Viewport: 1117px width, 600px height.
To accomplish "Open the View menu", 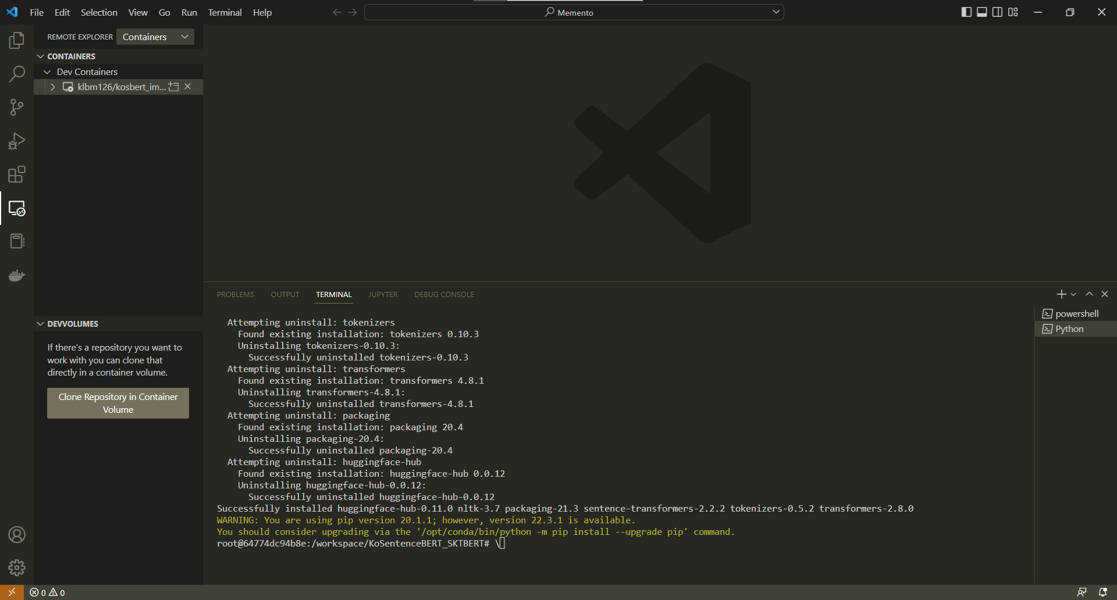I will (138, 12).
